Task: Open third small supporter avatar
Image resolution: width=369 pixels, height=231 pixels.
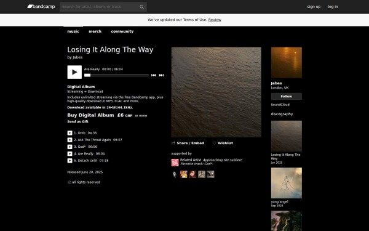Action: tap(192, 174)
